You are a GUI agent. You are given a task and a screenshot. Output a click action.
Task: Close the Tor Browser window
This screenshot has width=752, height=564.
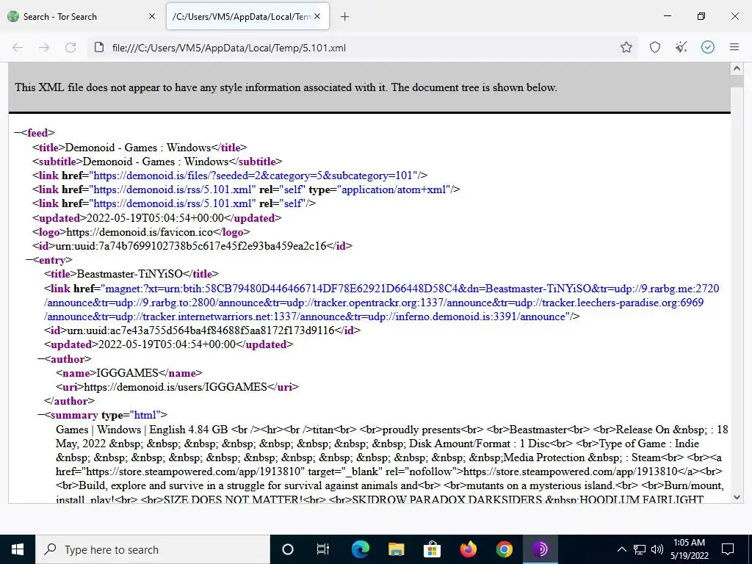point(734,16)
